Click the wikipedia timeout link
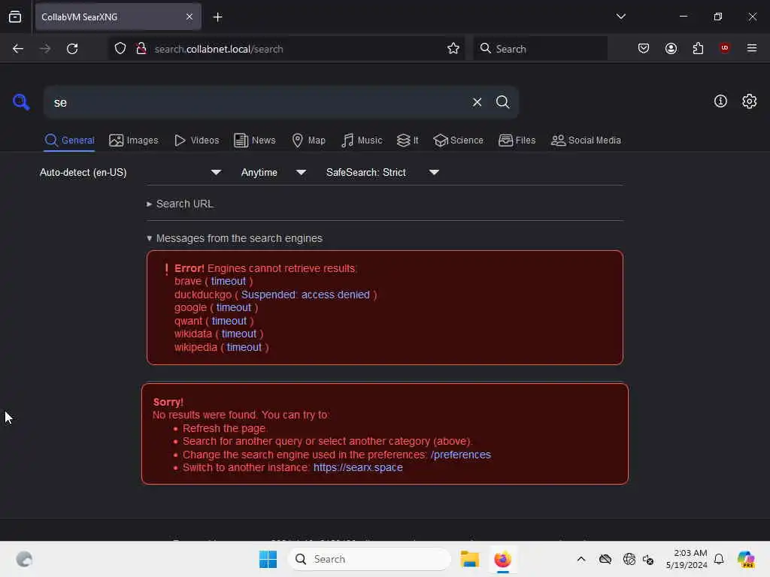 point(244,347)
